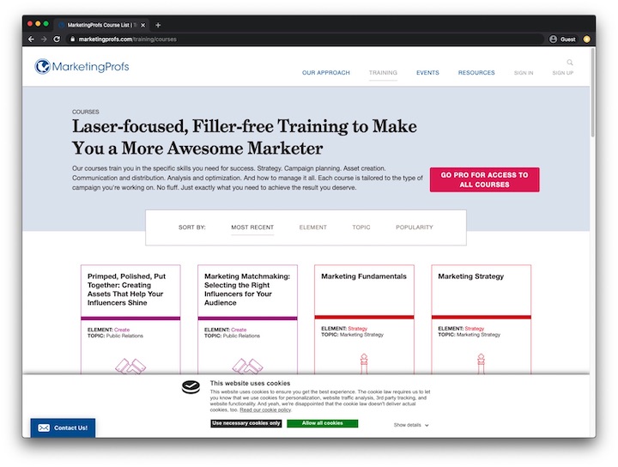
Task: Open the Marketing Fundamentals course card
Action: click(x=364, y=276)
